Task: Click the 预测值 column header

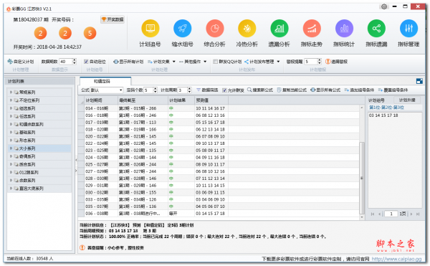Action: tap(211, 100)
